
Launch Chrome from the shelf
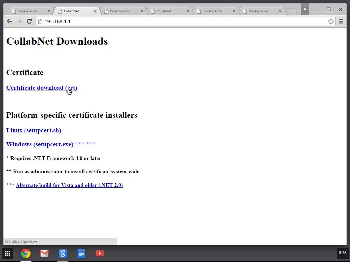pyautogui.click(x=26, y=253)
